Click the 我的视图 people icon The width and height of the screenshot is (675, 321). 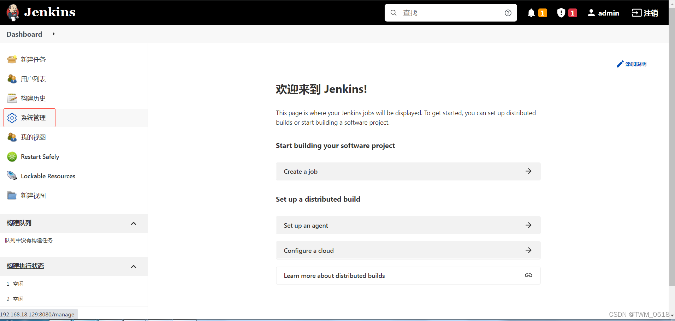tap(12, 137)
